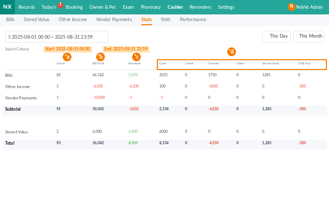
Task: Click Stored Value cash value 6000
Action: click(163, 132)
